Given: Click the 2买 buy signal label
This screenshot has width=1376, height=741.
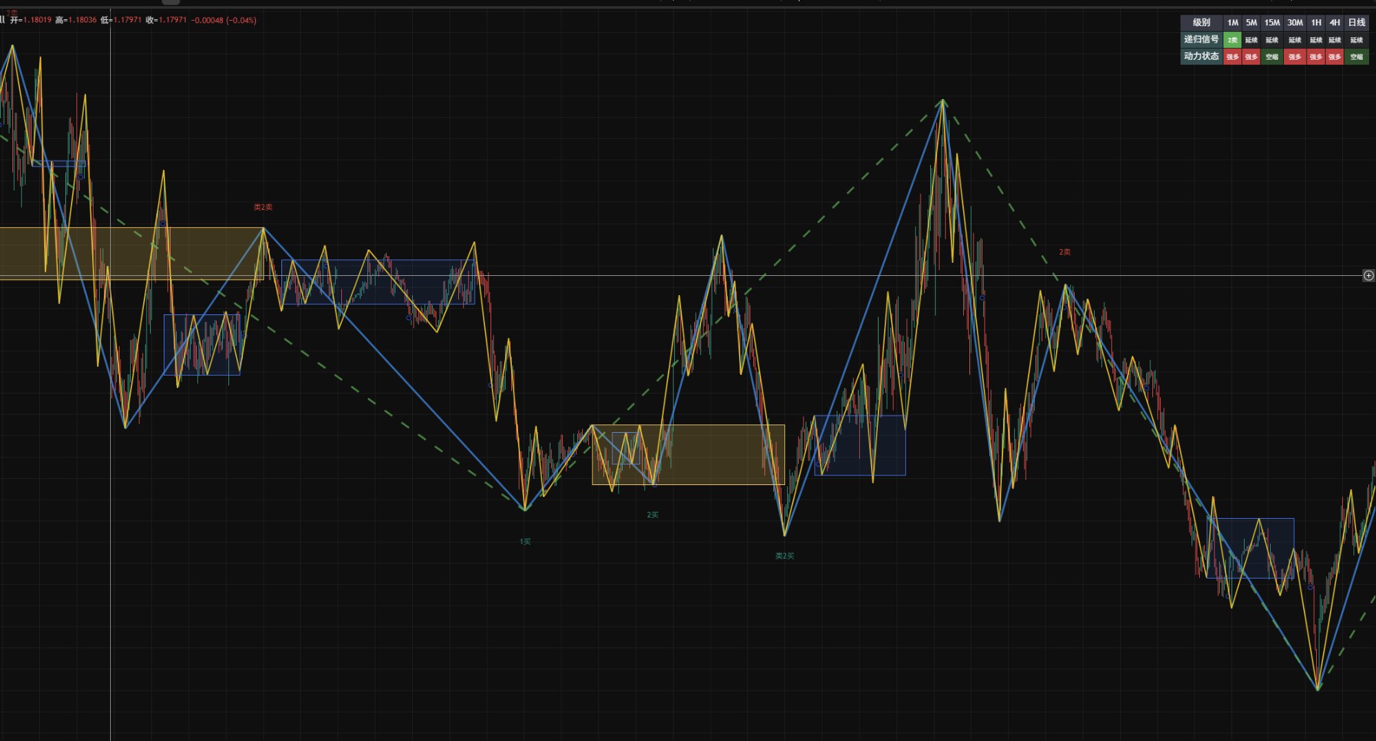Looking at the screenshot, I should (652, 515).
